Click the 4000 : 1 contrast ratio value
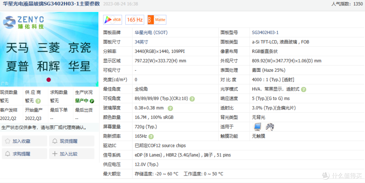Image resolution: width=365 pixels, height=183 pixels. pyautogui.click(x=273, y=80)
